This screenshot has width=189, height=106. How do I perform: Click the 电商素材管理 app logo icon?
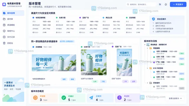(x=4, y=4)
